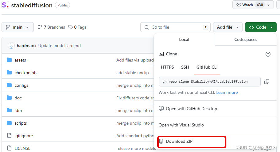The height and width of the screenshot is (152, 280).
Task: Click the tag icon beside Tags
Action: (71, 27)
